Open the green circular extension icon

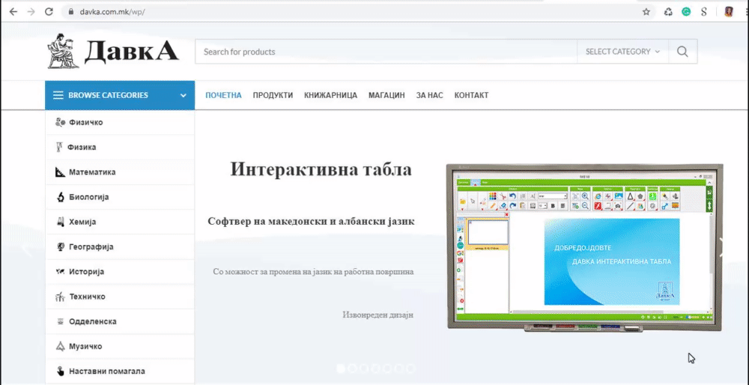pos(686,12)
